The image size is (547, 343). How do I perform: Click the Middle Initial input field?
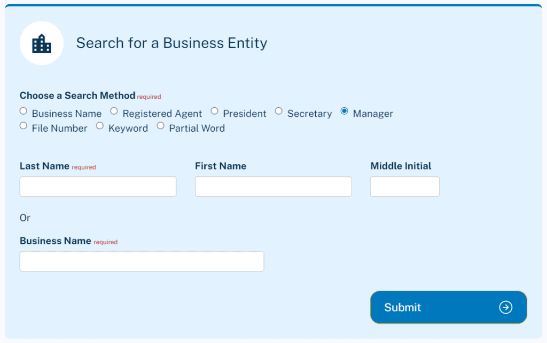pos(404,187)
